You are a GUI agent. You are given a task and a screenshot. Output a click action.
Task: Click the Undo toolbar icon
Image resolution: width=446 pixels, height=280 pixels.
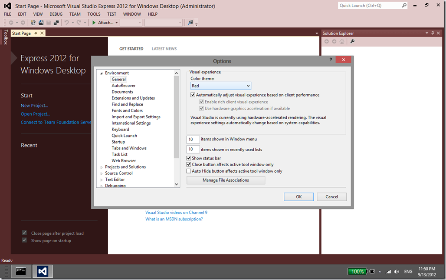66,23
